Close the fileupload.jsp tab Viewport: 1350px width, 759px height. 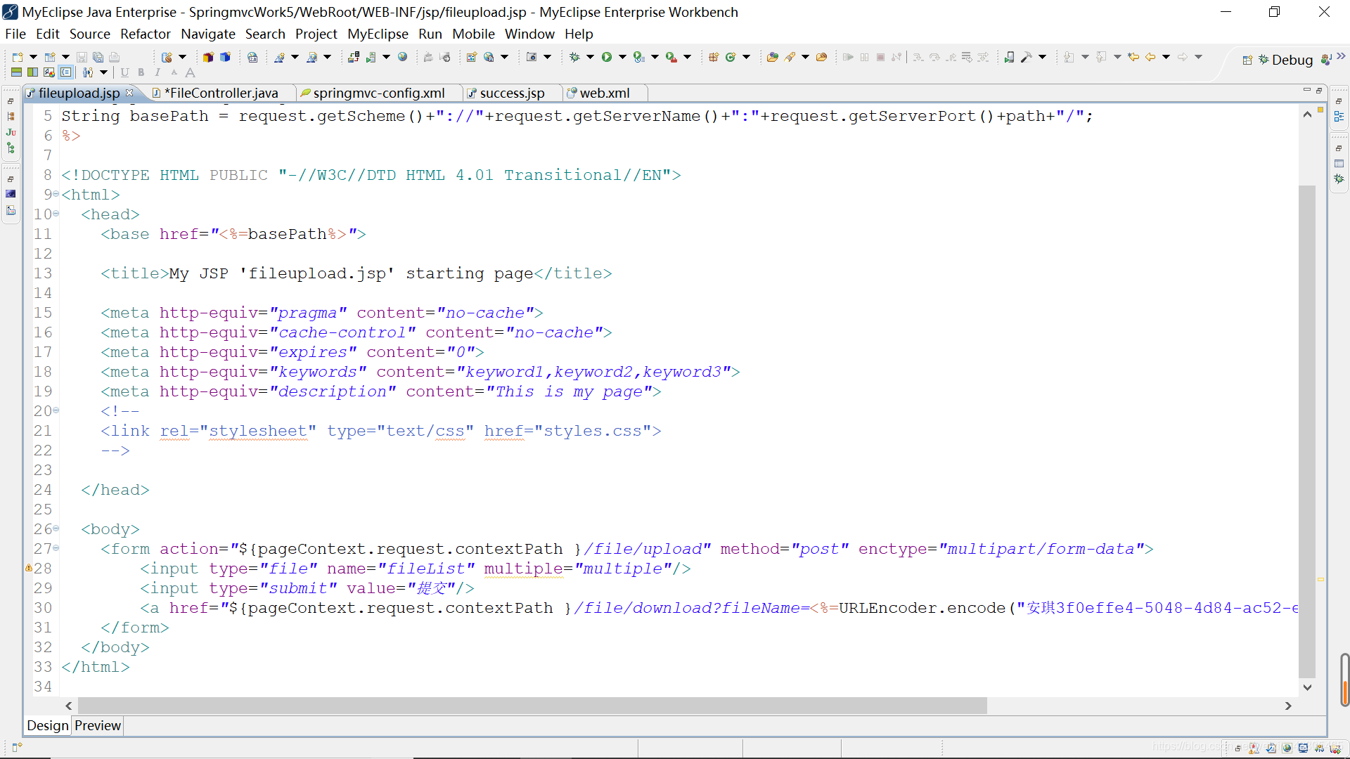click(x=129, y=93)
